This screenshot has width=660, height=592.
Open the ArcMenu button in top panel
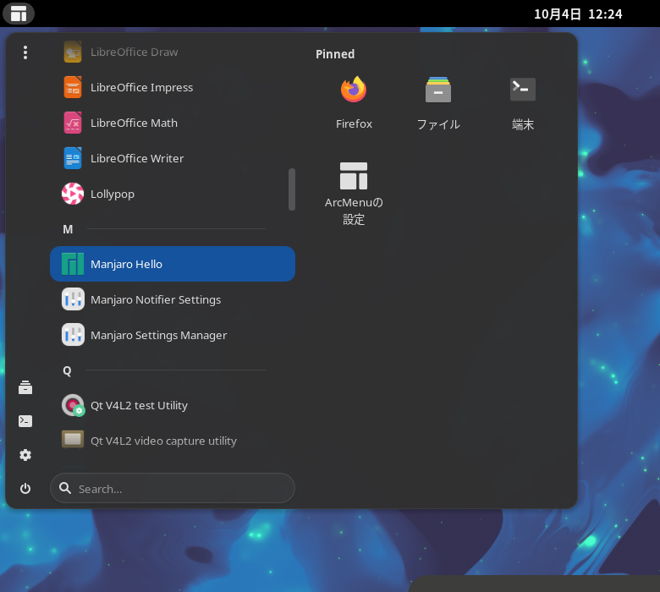(x=19, y=14)
